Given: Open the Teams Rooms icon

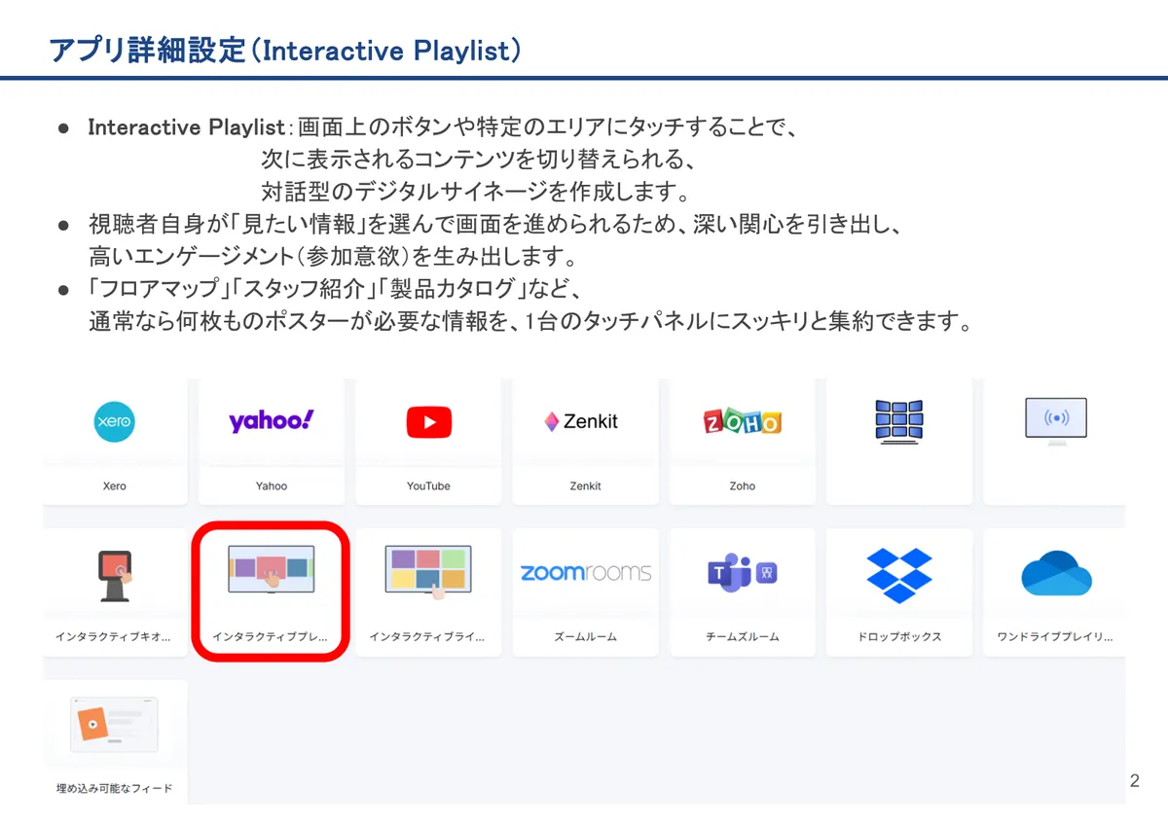Looking at the screenshot, I should pos(742,573).
